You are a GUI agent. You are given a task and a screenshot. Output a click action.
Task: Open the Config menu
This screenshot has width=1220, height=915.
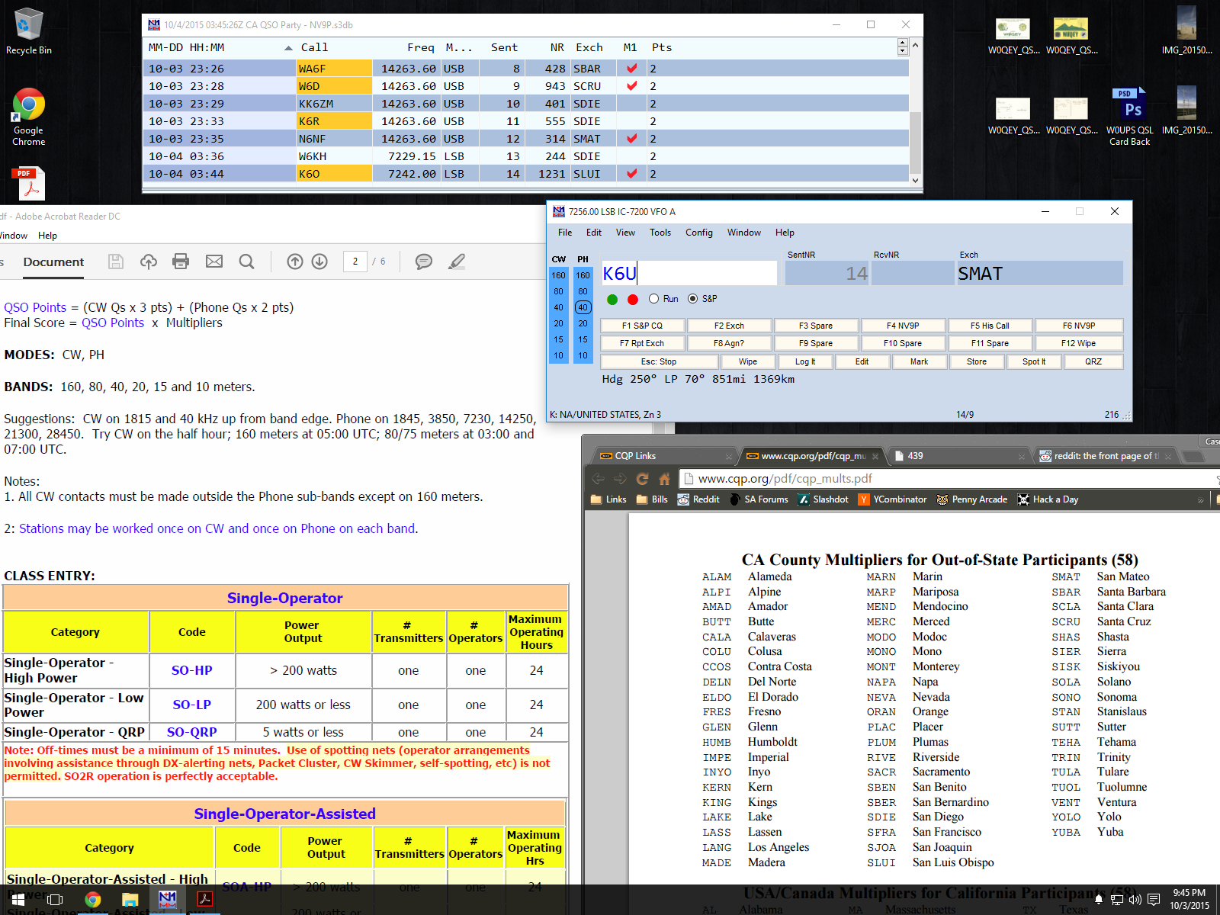click(x=698, y=233)
